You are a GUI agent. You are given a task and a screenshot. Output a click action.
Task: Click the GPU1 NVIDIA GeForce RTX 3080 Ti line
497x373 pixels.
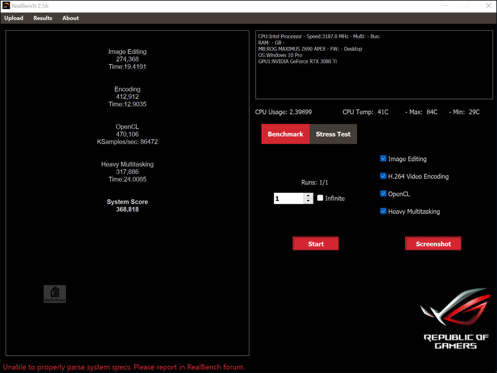click(x=297, y=61)
